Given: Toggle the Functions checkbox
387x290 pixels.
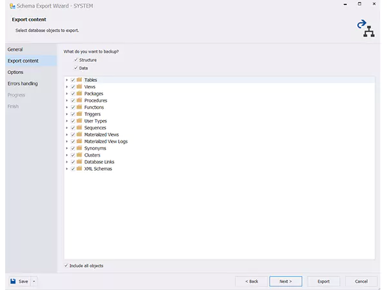Looking at the screenshot, I should (x=73, y=107).
